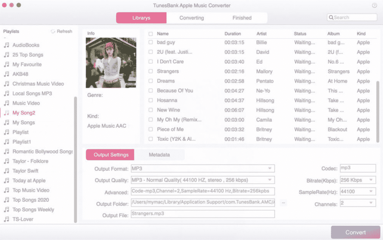
Task: Select the Finished view
Action: point(242,18)
